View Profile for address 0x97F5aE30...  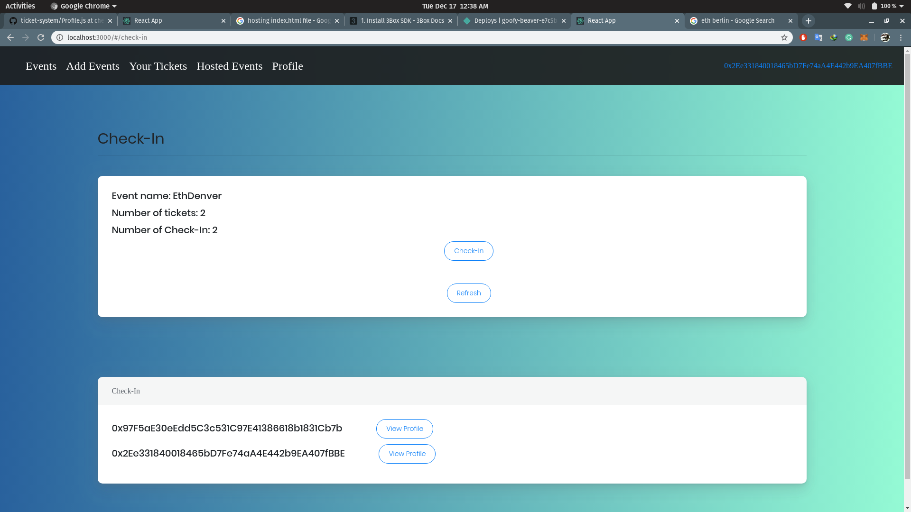point(404,429)
